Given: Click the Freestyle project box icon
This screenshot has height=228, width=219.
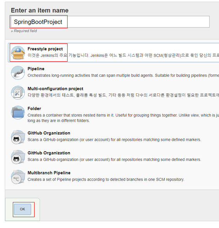Looking at the screenshot, I should coord(18,53).
